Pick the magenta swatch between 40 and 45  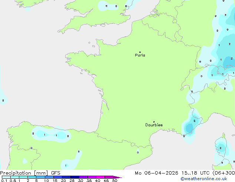click(x=100, y=177)
